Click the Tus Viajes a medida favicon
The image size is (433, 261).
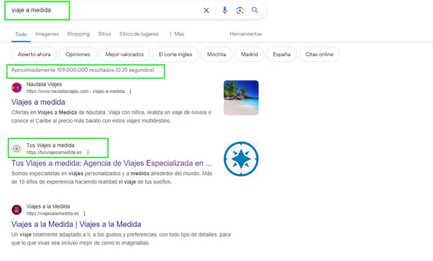[x=17, y=148]
